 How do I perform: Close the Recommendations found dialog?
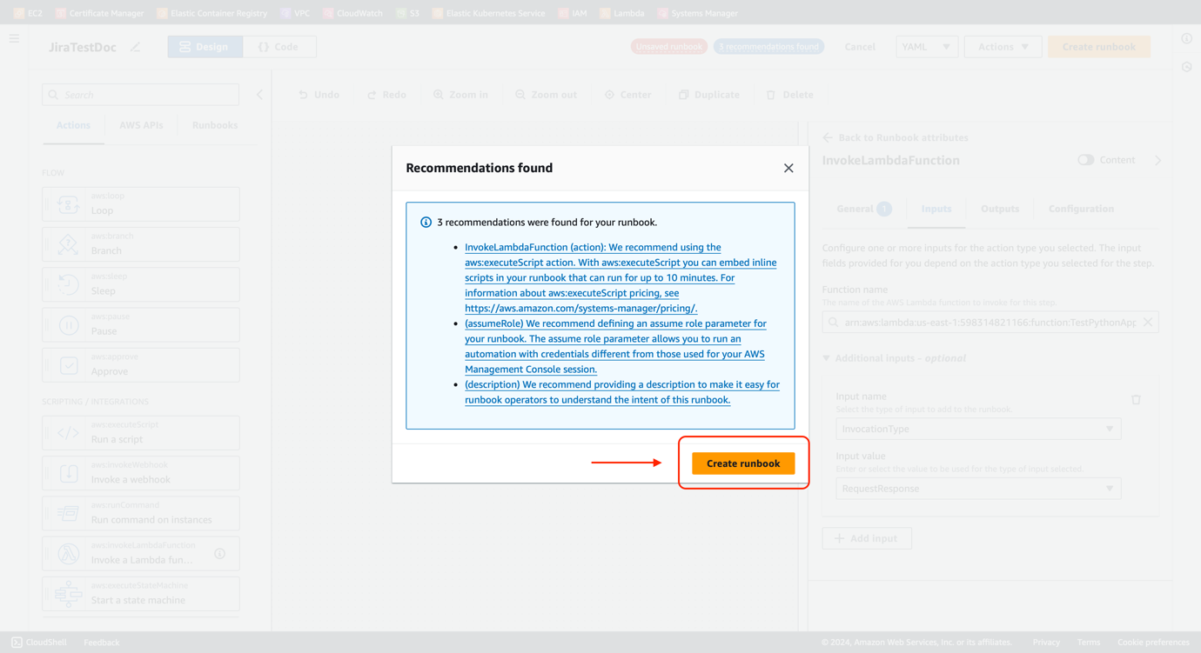point(788,168)
